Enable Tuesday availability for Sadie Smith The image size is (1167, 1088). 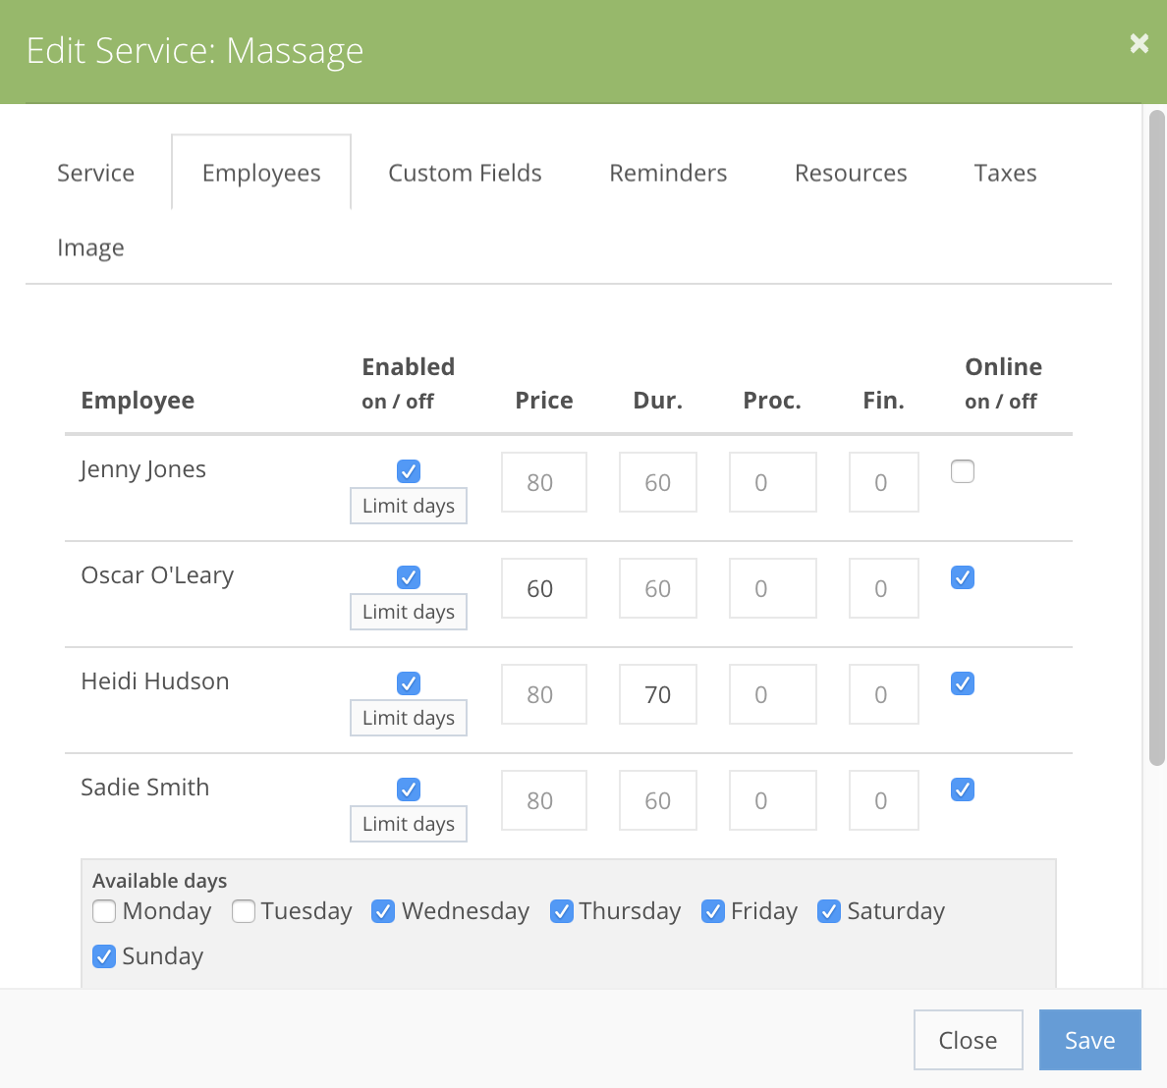[243, 911]
